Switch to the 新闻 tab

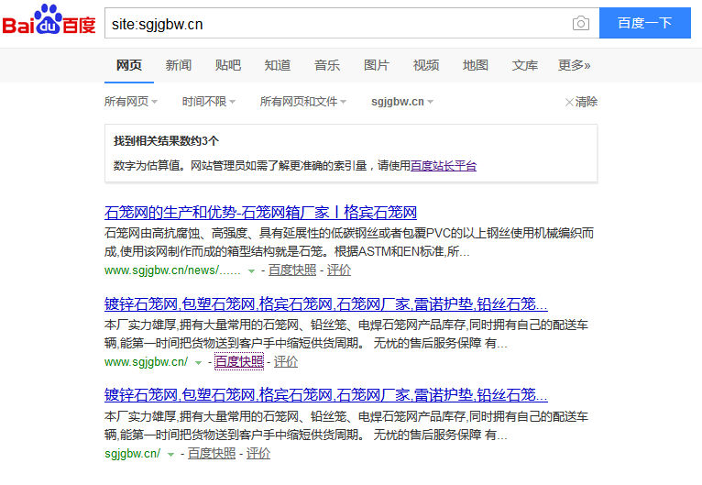point(179,65)
